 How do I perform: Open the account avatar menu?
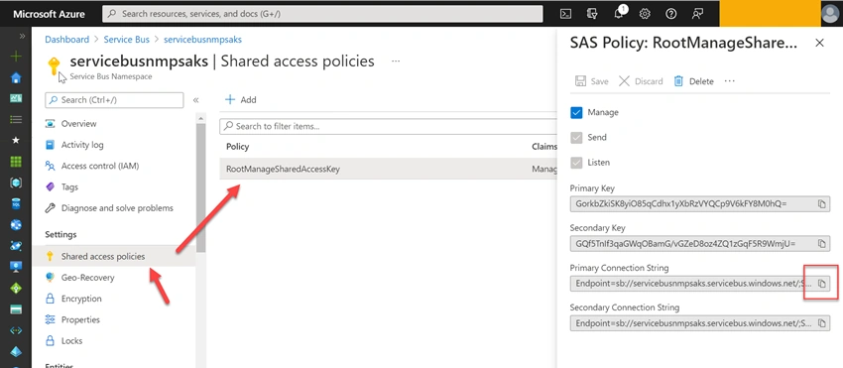coord(831,13)
